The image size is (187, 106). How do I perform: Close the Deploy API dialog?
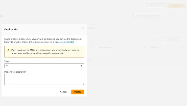[x=83, y=29]
